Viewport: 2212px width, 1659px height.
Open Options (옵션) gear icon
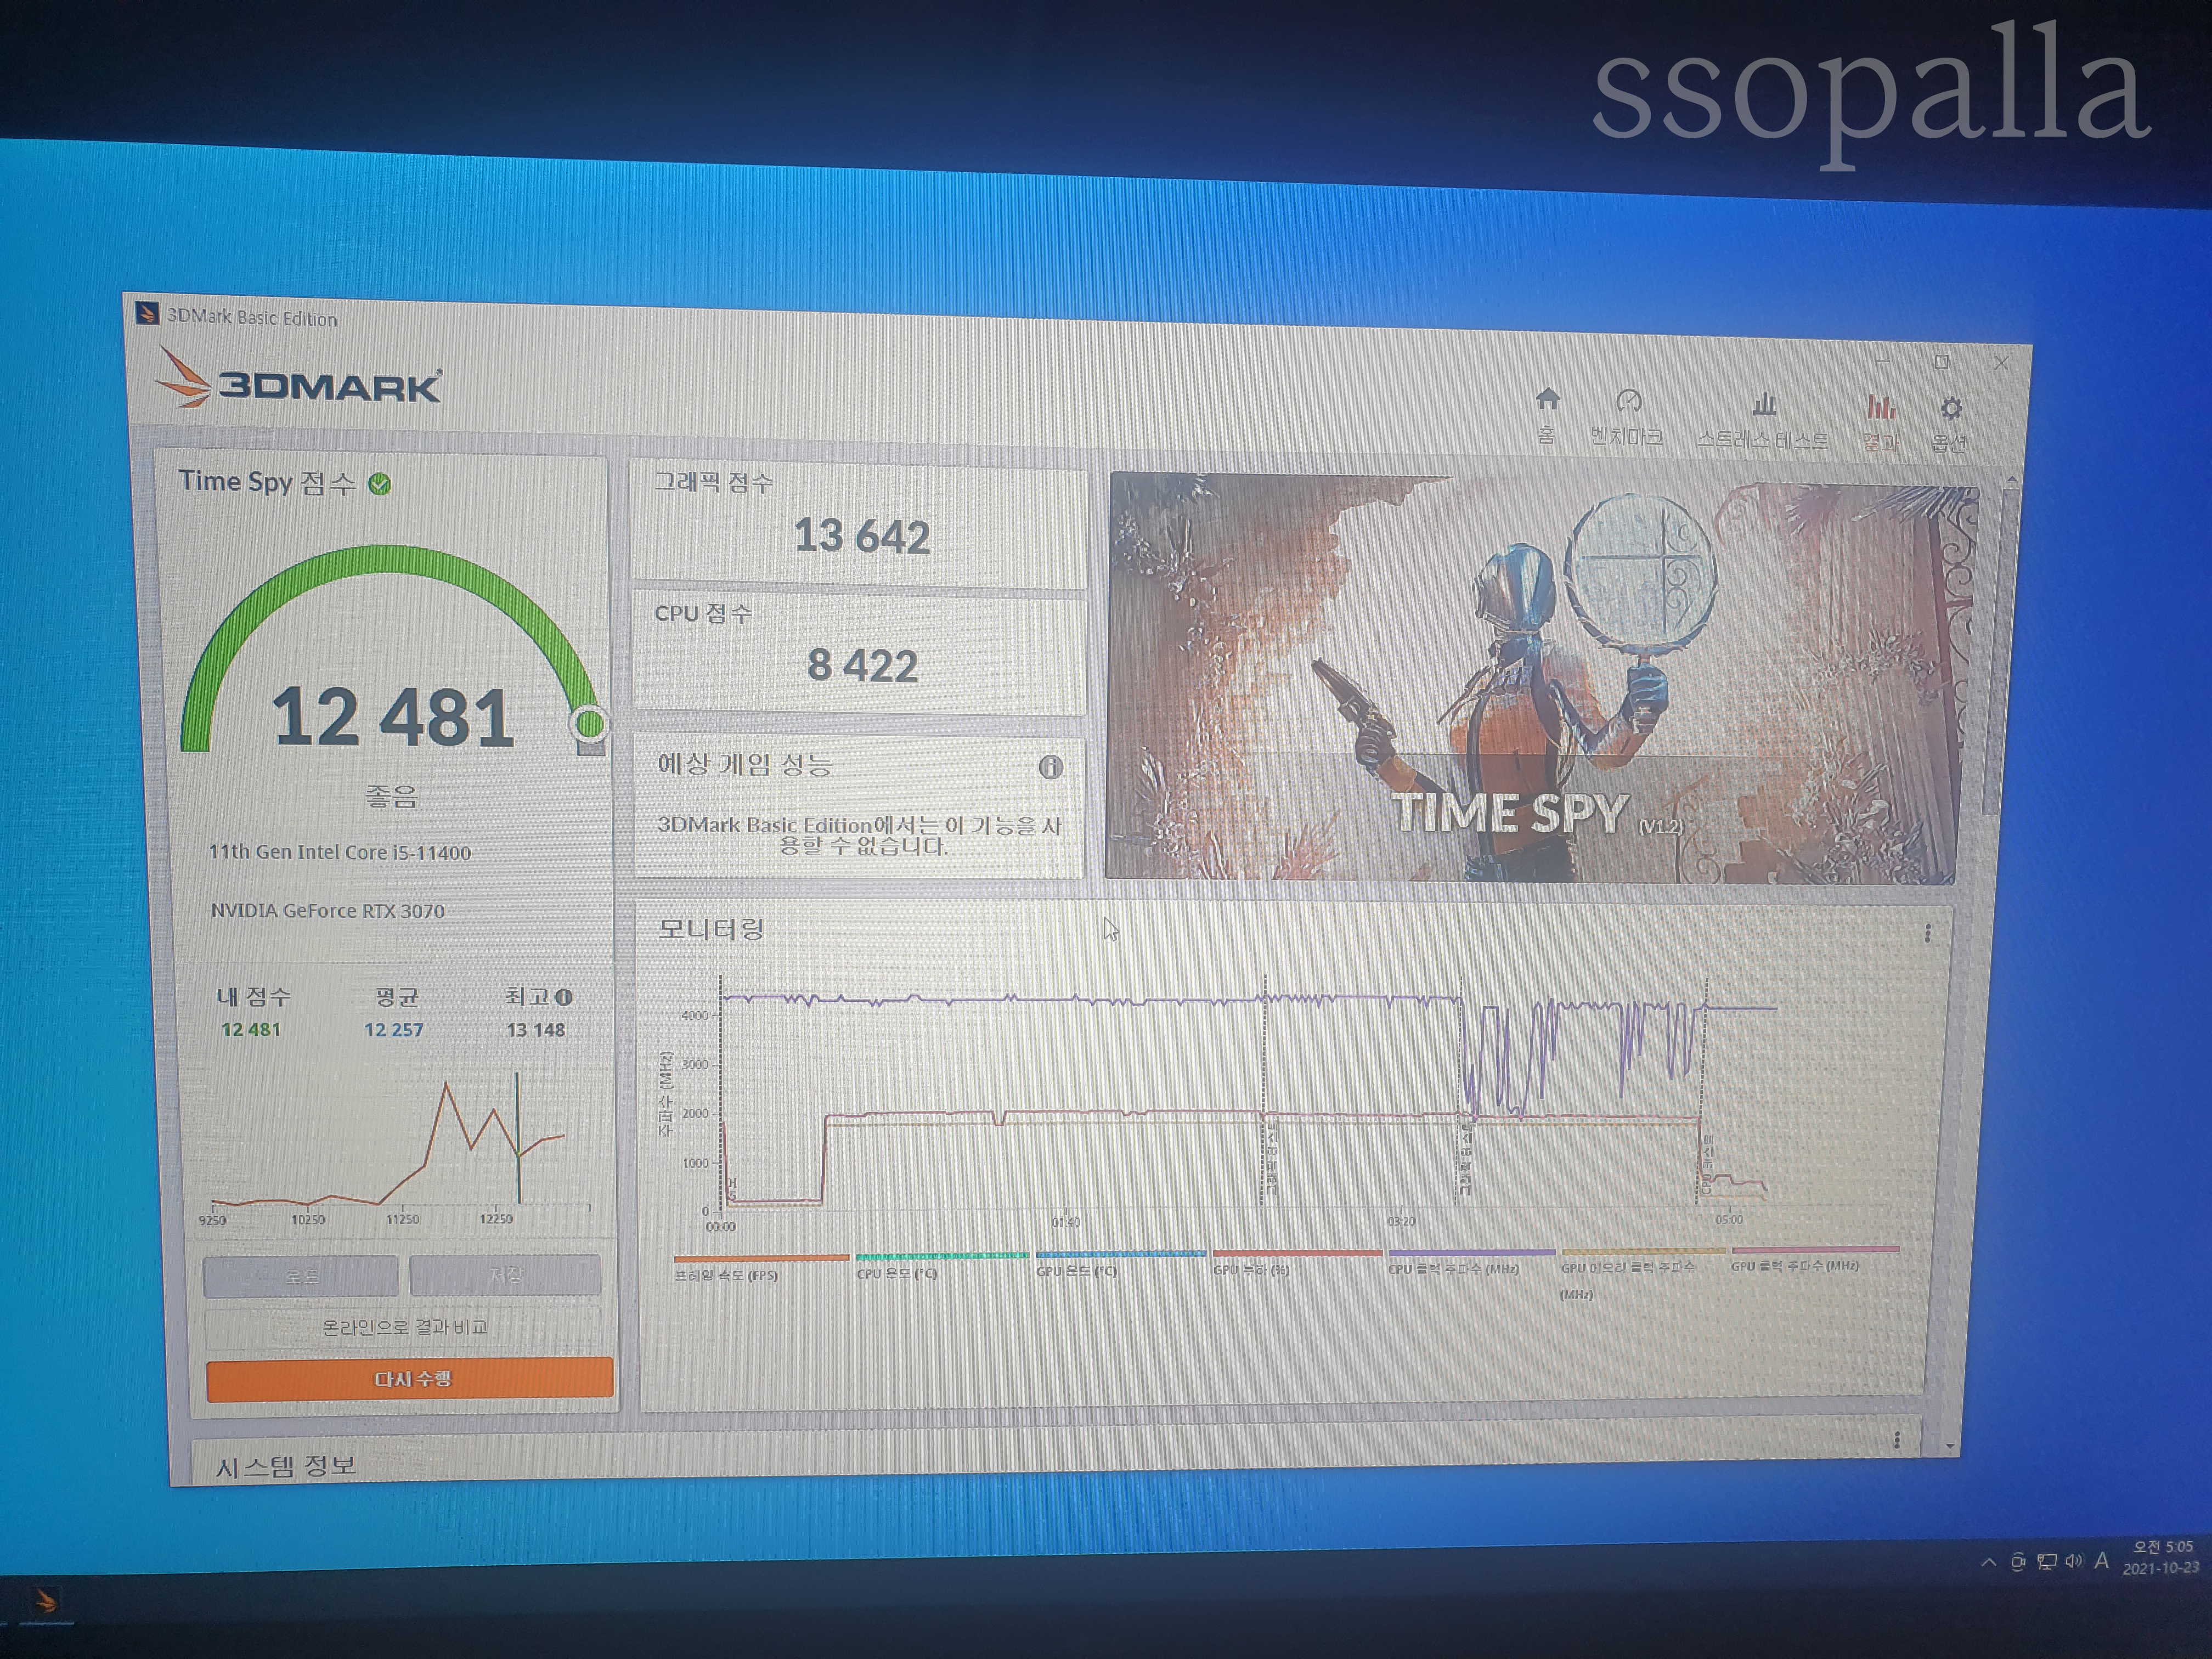click(1950, 410)
